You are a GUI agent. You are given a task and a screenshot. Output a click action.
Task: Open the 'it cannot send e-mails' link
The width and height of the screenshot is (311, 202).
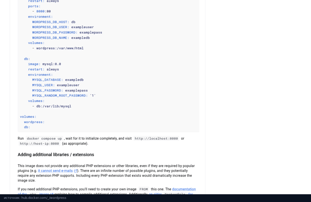tap(55, 171)
